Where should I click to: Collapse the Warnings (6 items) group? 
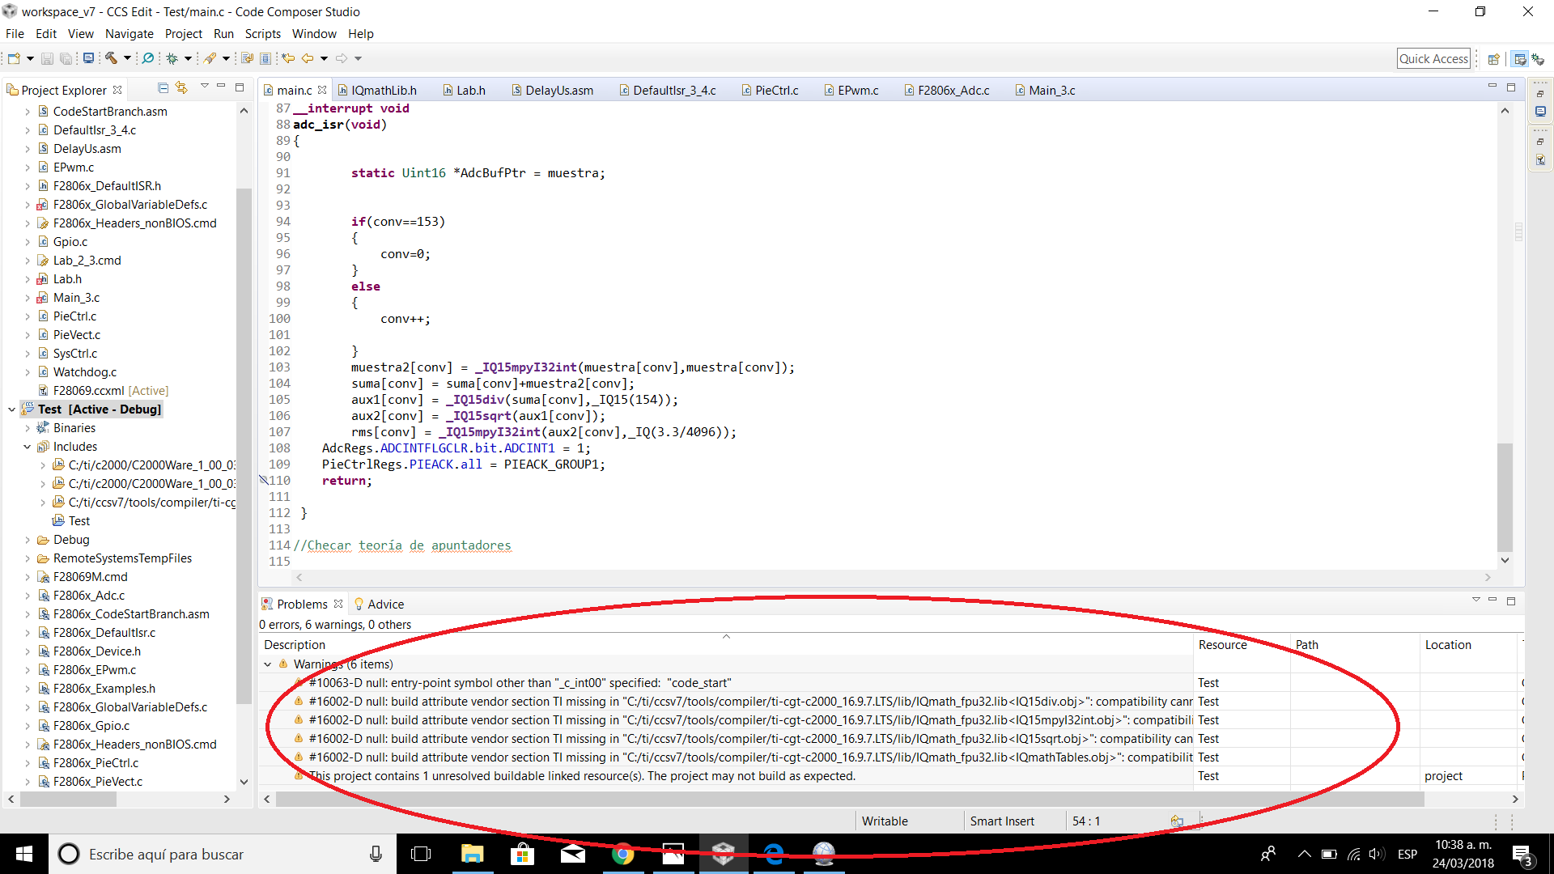(x=268, y=664)
